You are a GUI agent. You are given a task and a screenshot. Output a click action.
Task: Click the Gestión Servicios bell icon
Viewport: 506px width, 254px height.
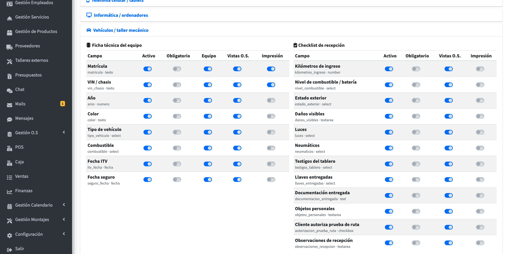pos(9,18)
